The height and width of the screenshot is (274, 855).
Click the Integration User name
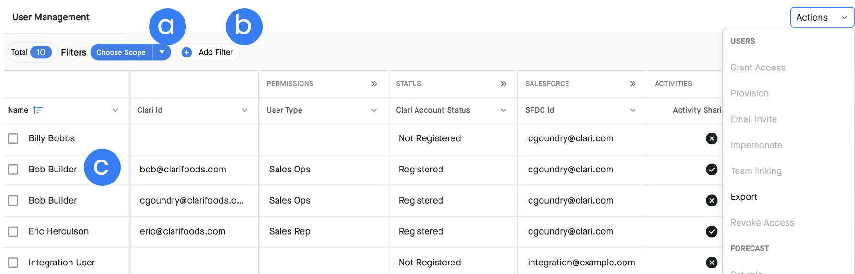pyautogui.click(x=62, y=263)
